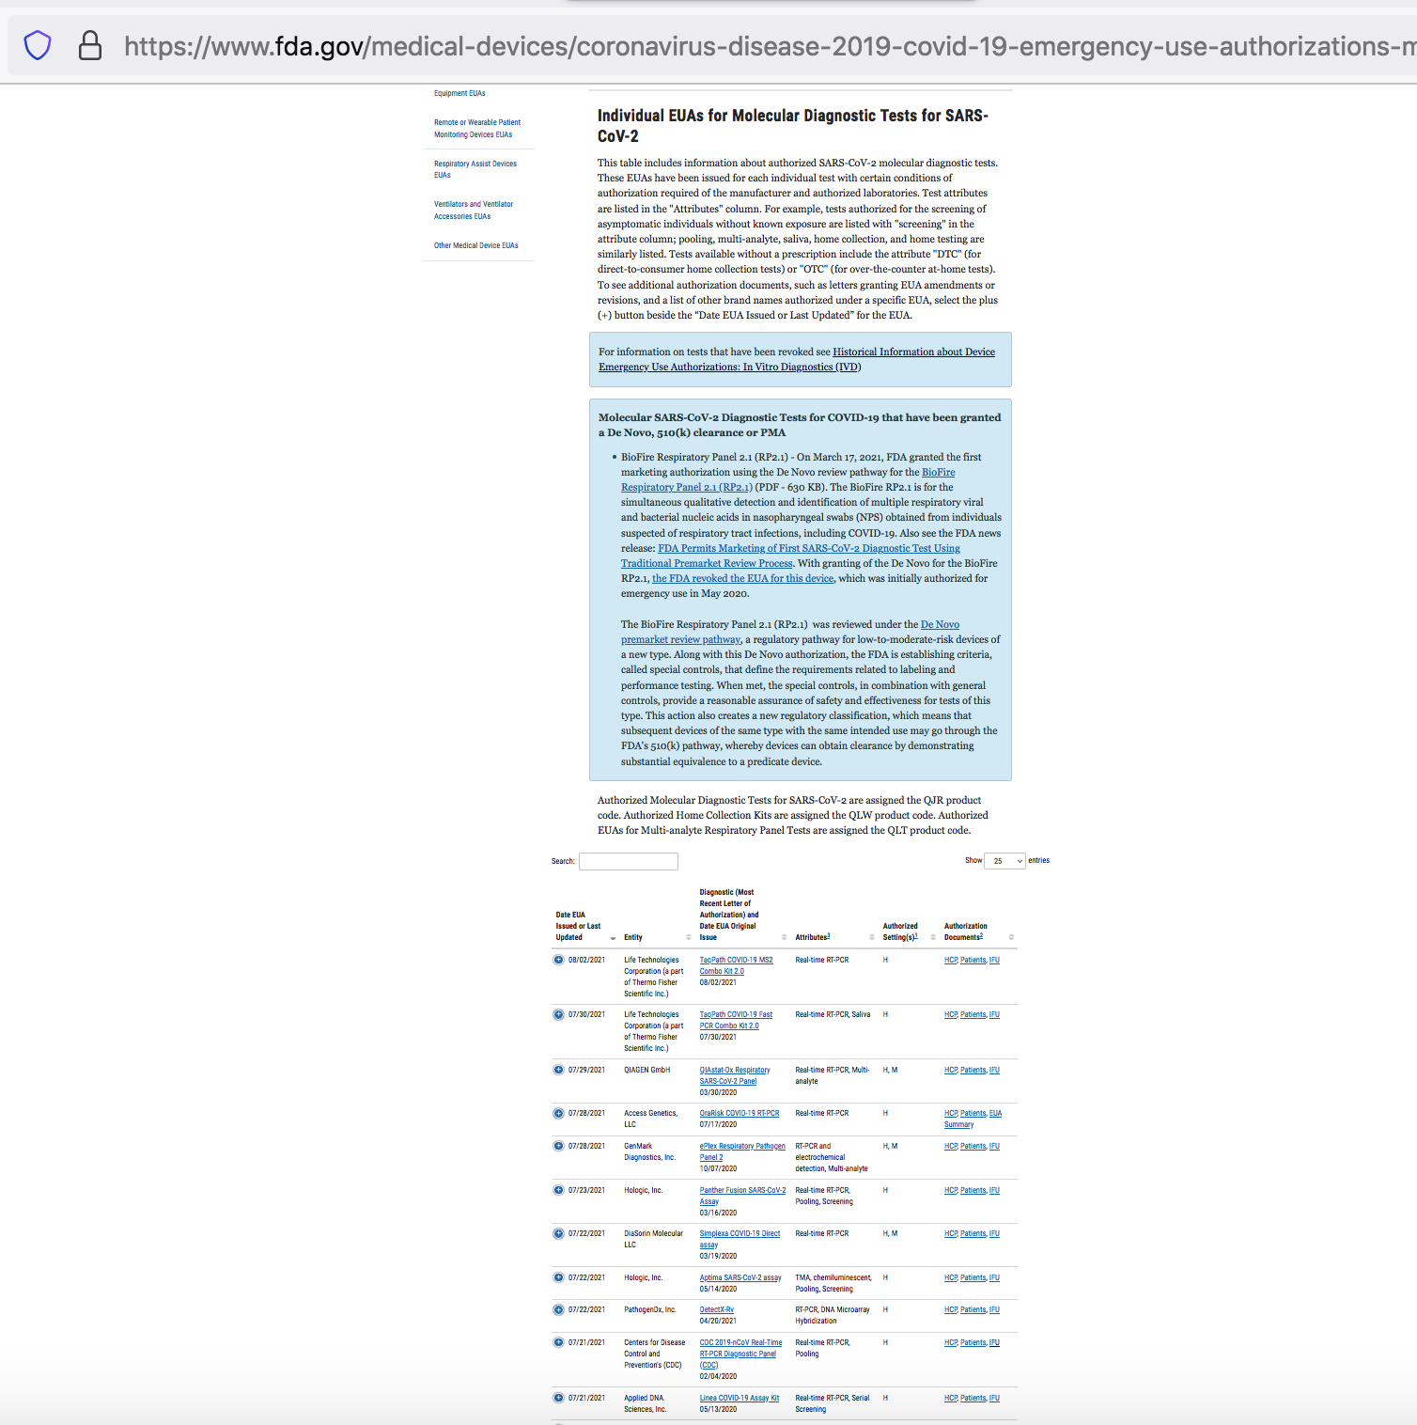The image size is (1417, 1425).
Task: Open Other Medical Device EUAs sidebar link
Action: pos(476,245)
